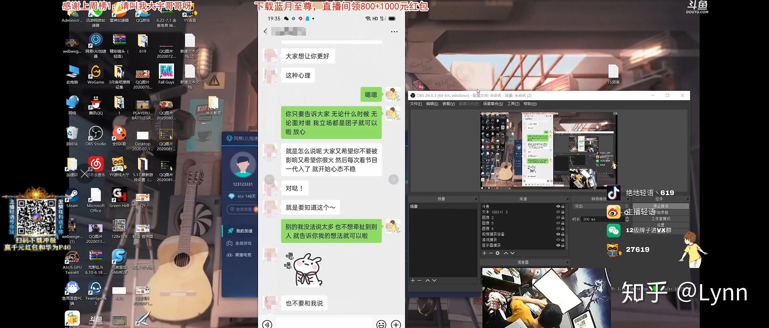Open the 文件(F) menu in OBS
Viewport: 769px width, 328px height.
(x=416, y=104)
